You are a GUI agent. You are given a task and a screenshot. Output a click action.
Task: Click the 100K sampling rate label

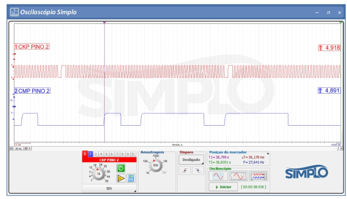coord(156,156)
